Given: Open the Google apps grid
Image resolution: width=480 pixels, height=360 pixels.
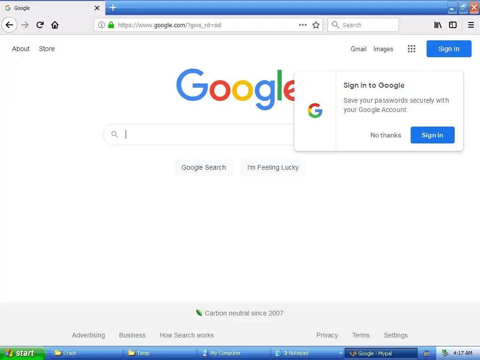Looking at the screenshot, I should [x=412, y=49].
